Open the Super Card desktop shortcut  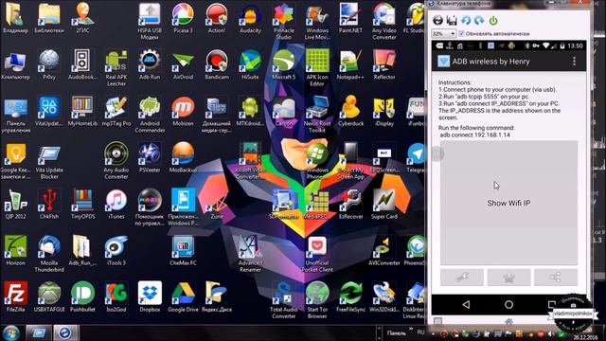tap(384, 204)
